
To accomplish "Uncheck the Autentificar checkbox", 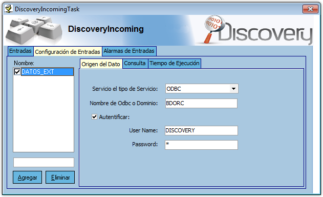I will [94, 117].
